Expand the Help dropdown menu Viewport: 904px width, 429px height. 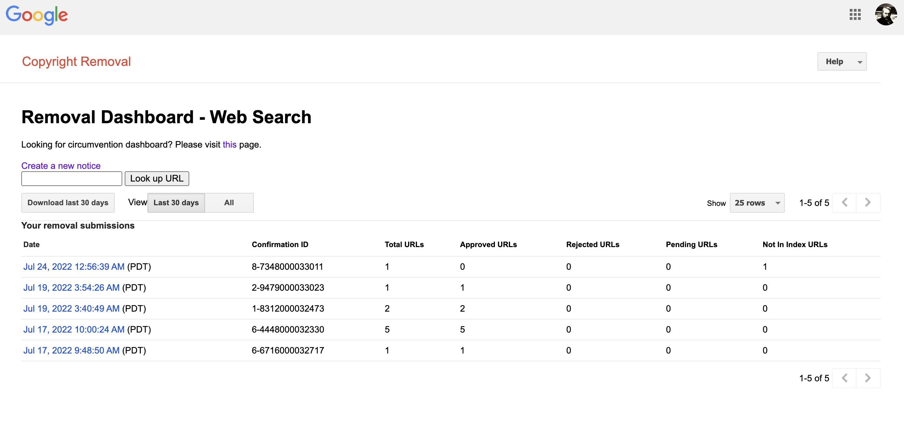841,61
